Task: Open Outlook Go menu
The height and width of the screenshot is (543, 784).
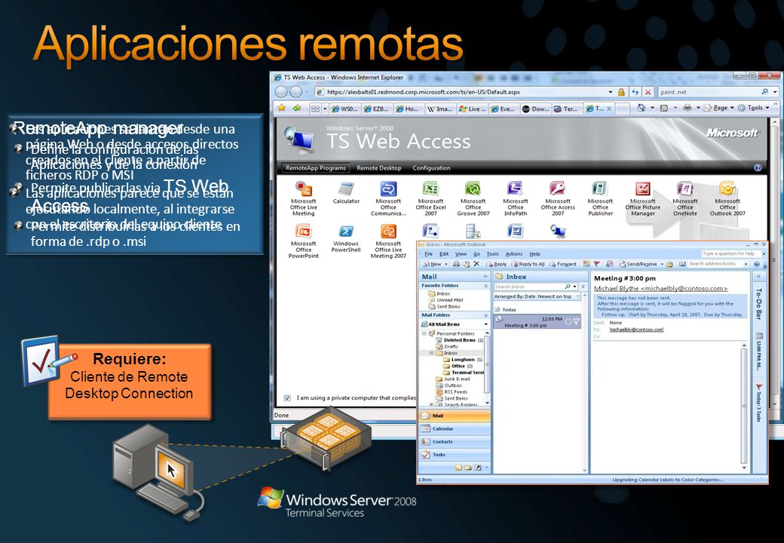Action: coord(476,254)
